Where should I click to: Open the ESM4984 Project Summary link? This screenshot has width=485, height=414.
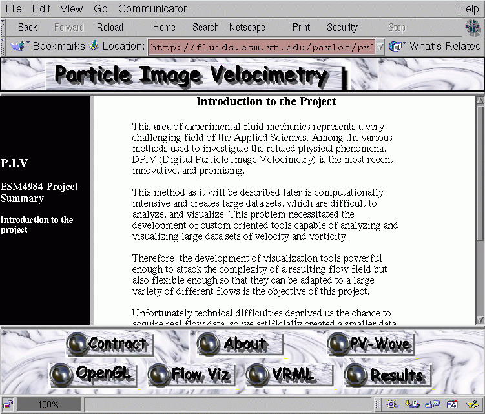coord(39,192)
